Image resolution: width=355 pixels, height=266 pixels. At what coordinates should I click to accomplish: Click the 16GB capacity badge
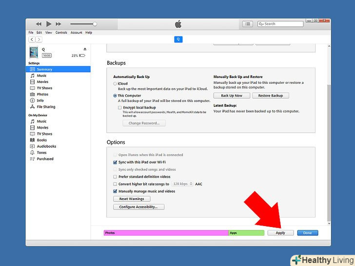coord(47,56)
